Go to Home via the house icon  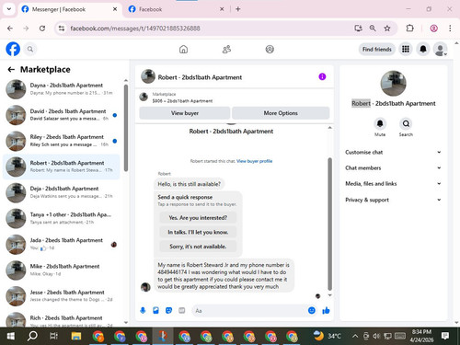(x=183, y=49)
